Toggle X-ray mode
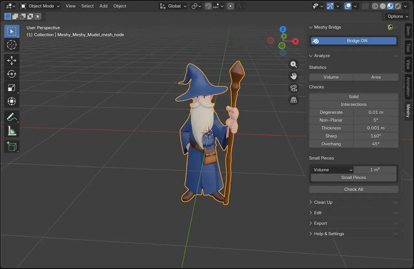414x269 pixels. [365, 6]
